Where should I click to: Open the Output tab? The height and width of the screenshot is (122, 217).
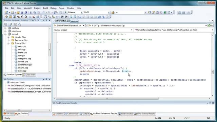[x=84, y=114]
